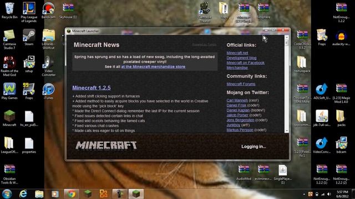Visit the Development blog link
Viewport: 355px width, 199px height.
pos(242,57)
